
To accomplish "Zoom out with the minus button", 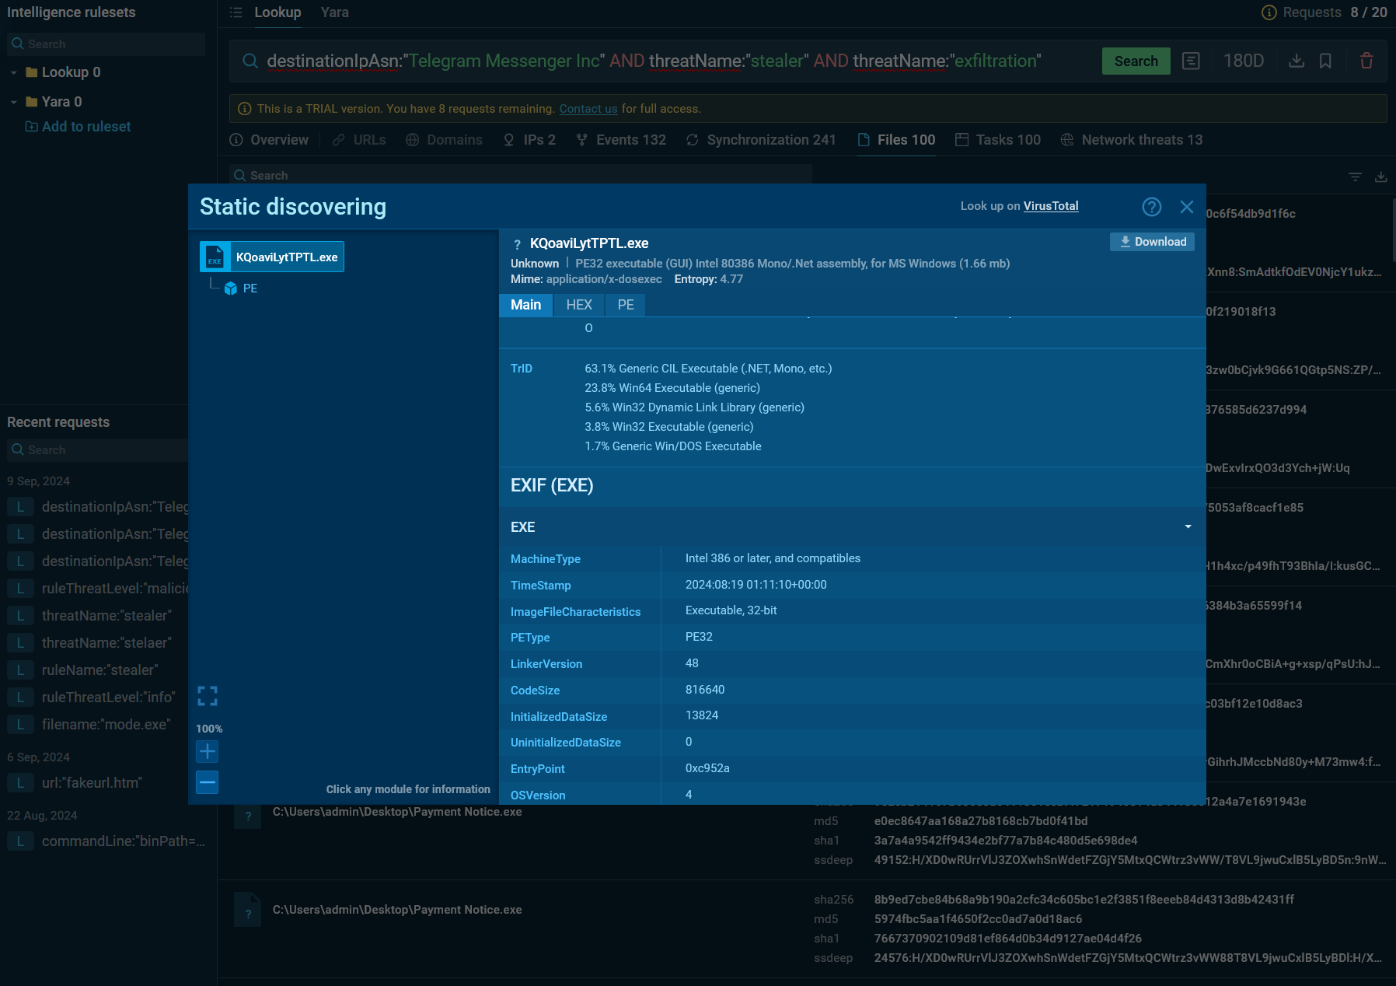I will click(x=208, y=782).
